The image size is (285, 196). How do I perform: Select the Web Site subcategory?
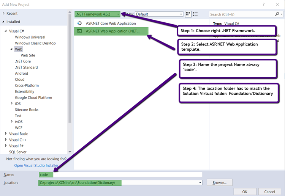(28, 55)
